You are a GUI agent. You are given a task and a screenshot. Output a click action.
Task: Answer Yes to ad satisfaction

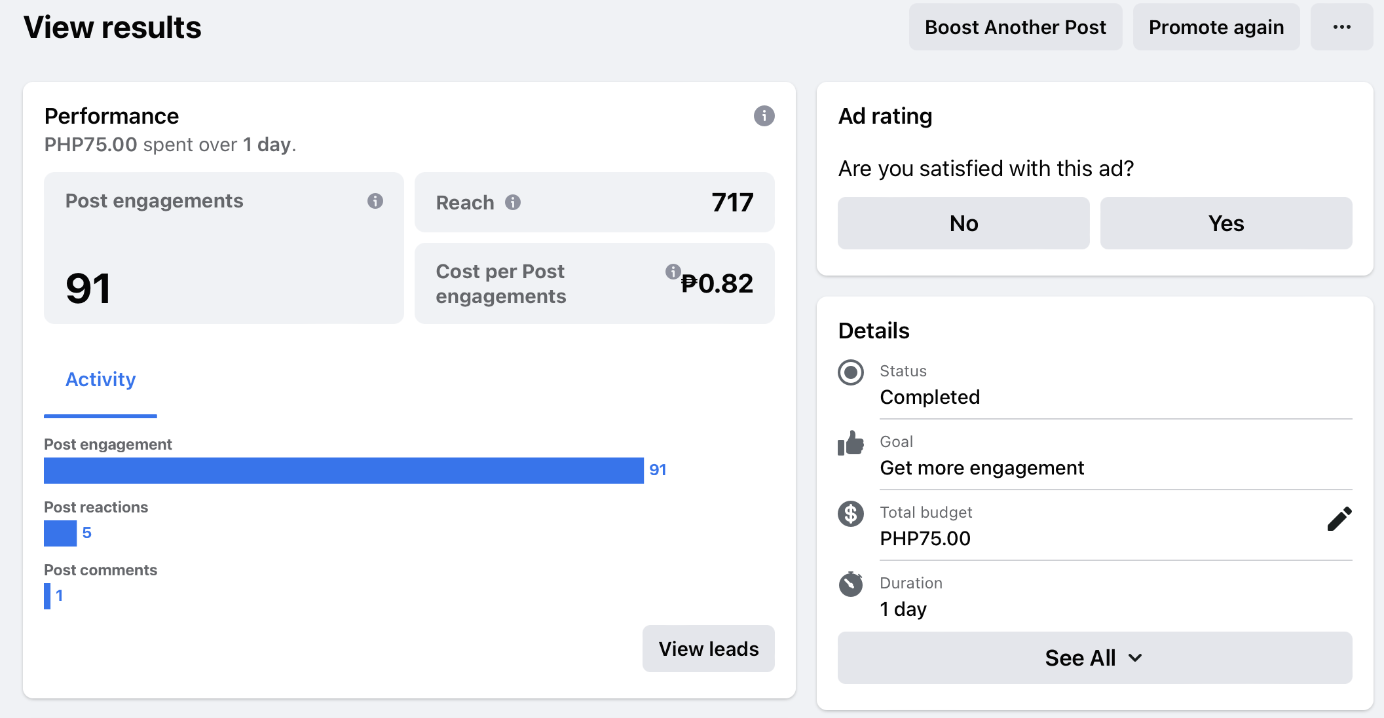point(1225,223)
